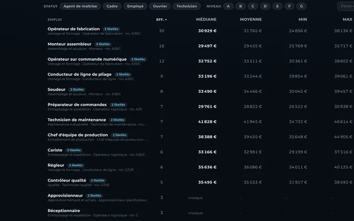Click minimum value 31 917 €
This screenshot has height=221, width=354.
tap(298, 182)
